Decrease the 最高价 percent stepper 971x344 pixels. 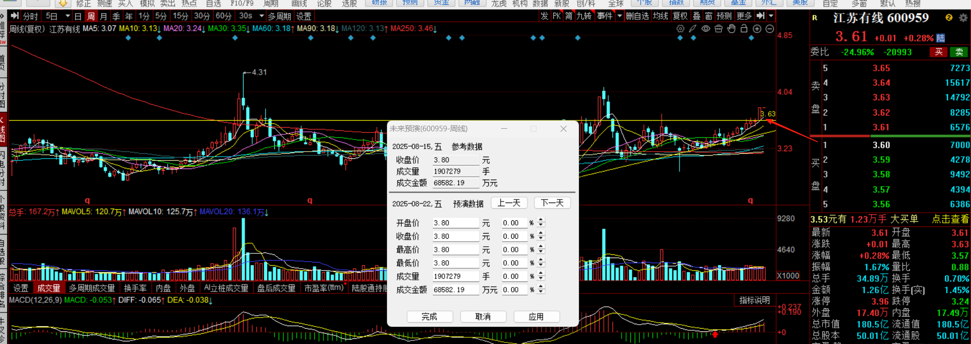[541, 252]
